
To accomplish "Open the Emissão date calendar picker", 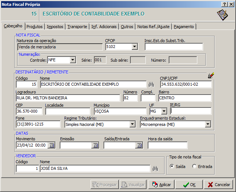I will point(95,145).
